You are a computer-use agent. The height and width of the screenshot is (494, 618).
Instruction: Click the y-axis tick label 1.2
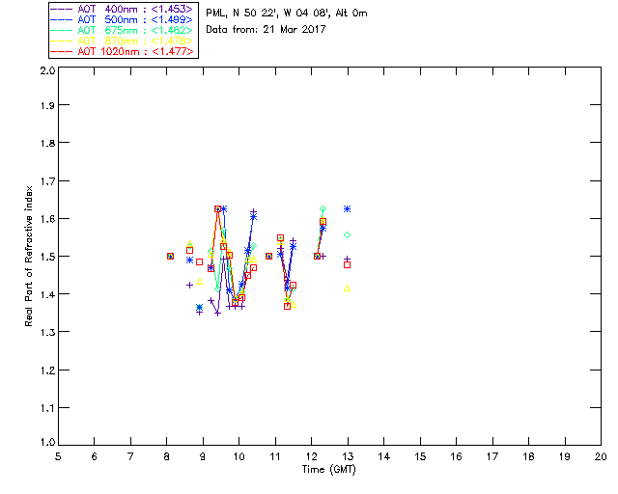pyautogui.click(x=47, y=370)
